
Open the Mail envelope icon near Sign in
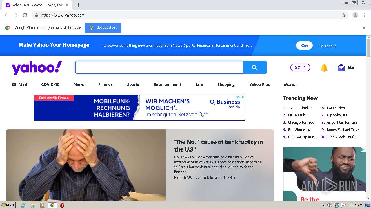coord(341,67)
